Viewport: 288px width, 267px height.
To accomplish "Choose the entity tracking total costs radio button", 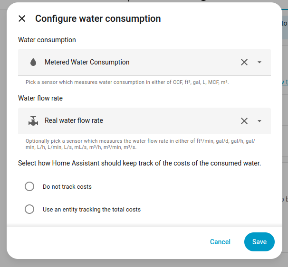I will [x=29, y=209].
